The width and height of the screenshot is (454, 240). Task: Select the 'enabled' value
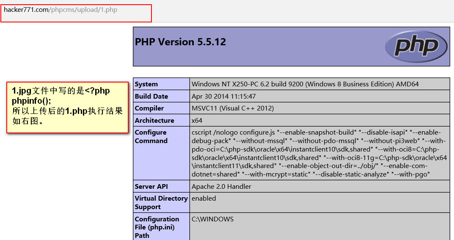point(204,199)
